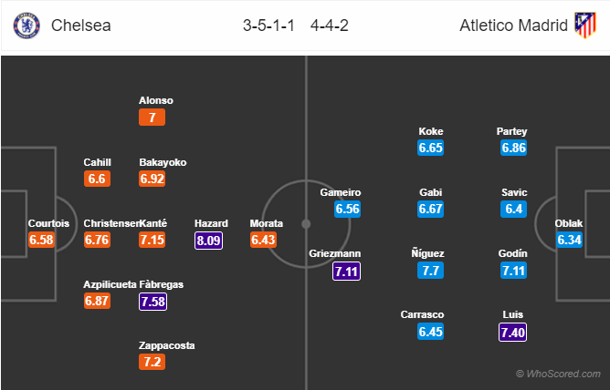Click Courtois's 6.58 rating badge
This screenshot has width=610, height=390.
pyautogui.click(x=43, y=241)
